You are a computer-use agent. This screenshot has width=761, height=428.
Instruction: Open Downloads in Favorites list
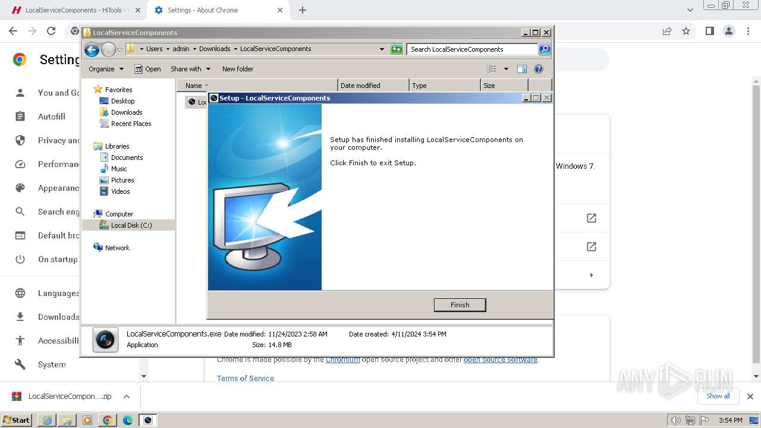(127, 112)
